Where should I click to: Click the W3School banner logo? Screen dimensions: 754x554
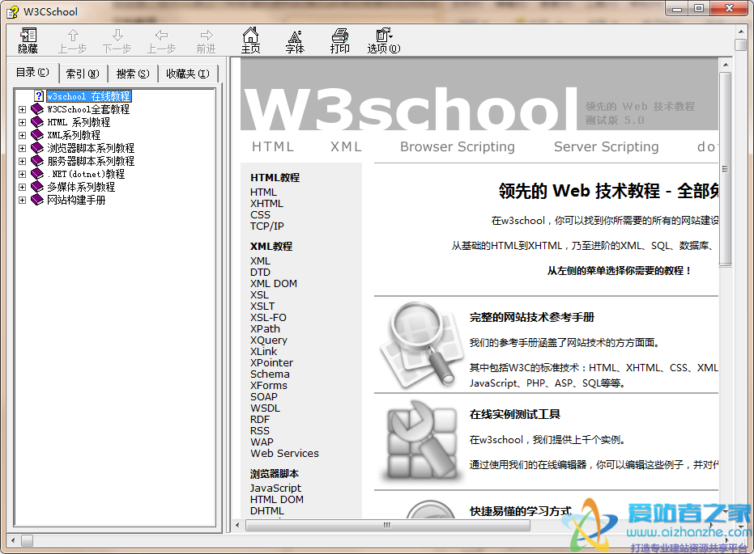pos(410,108)
